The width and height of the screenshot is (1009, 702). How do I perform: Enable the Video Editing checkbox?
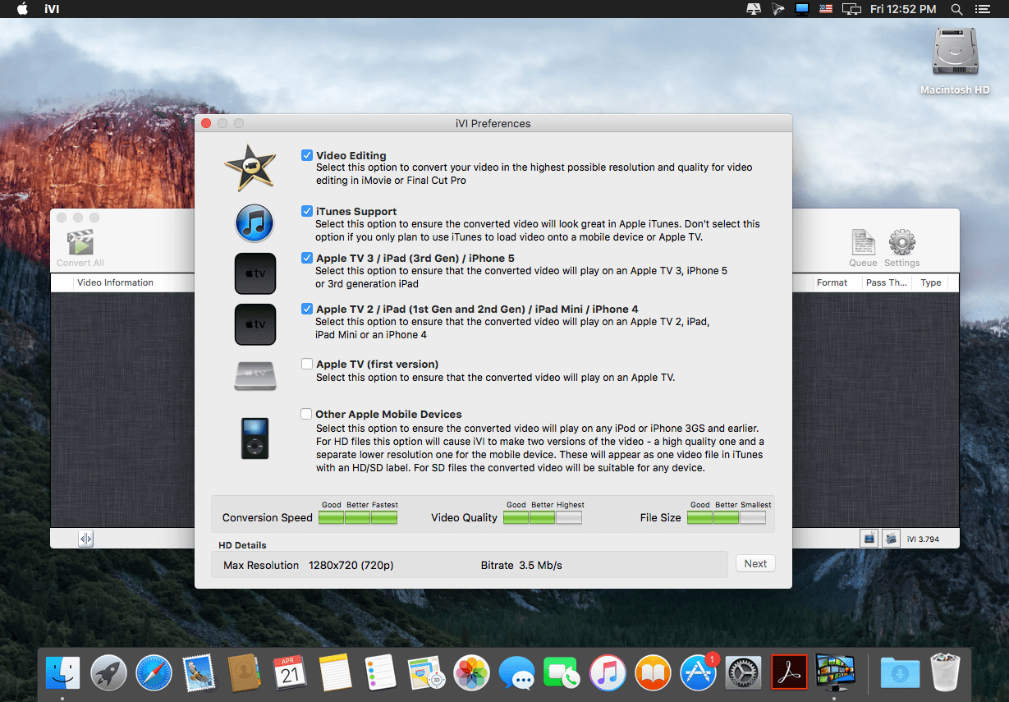tap(307, 154)
